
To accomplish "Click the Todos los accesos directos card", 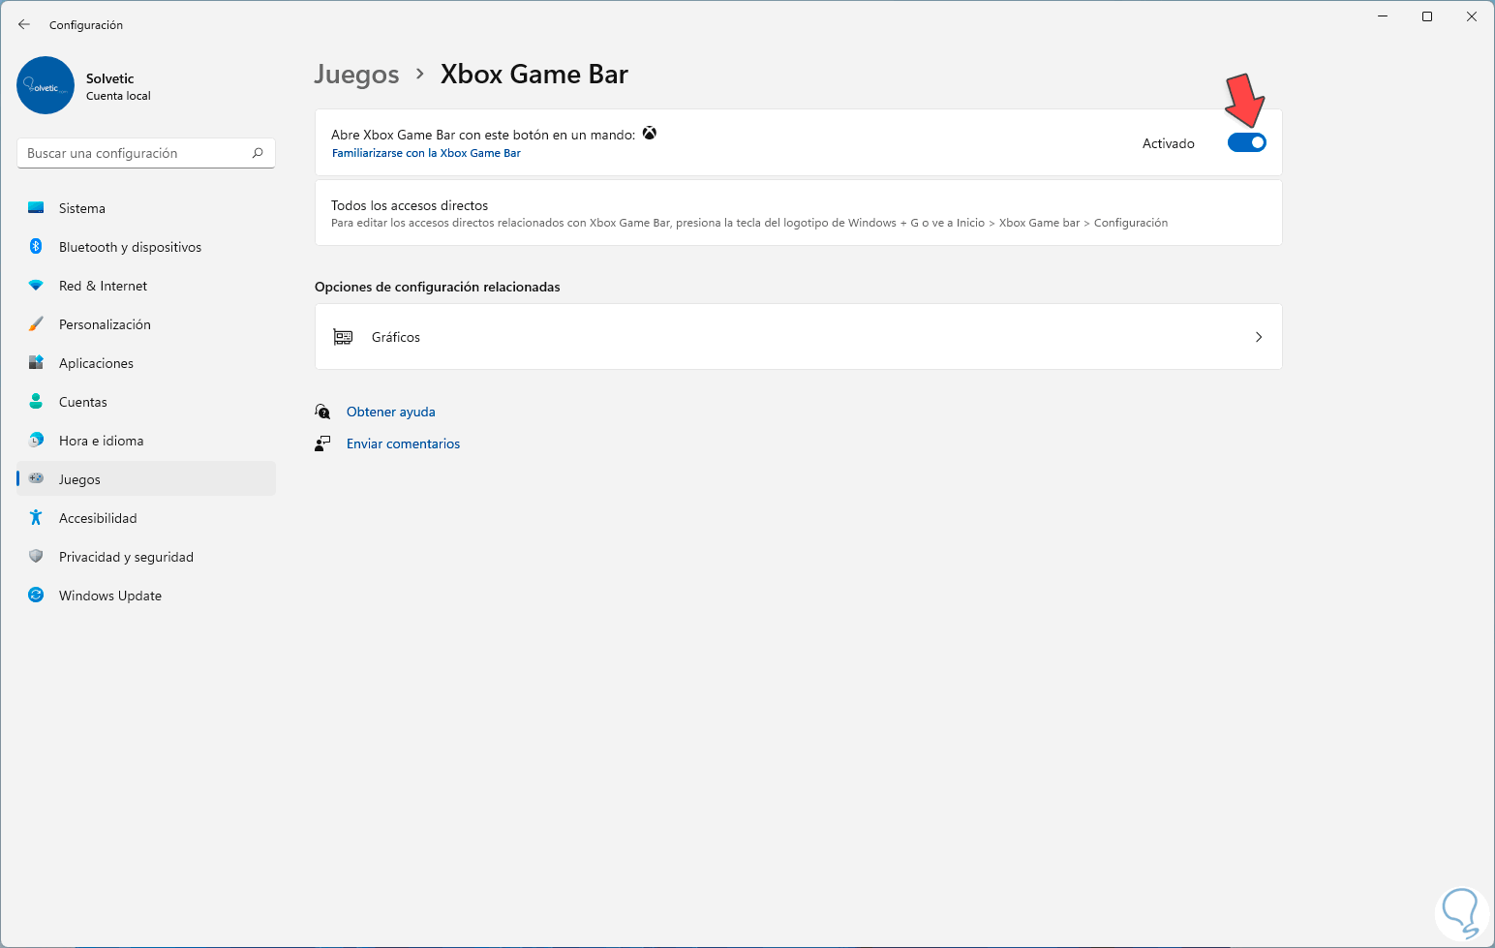I will (799, 213).
